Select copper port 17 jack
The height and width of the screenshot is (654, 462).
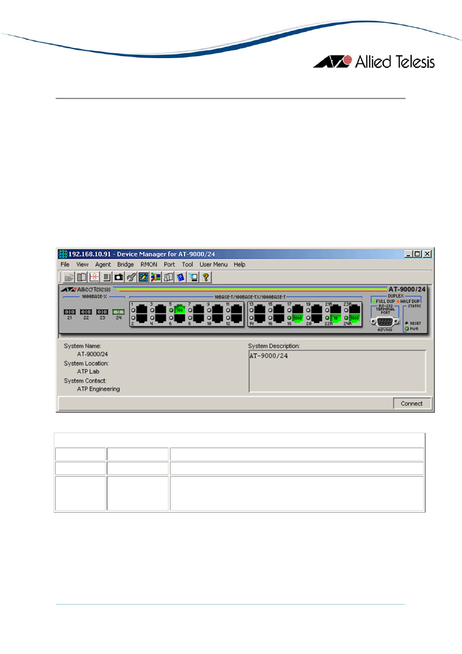tap(298, 309)
